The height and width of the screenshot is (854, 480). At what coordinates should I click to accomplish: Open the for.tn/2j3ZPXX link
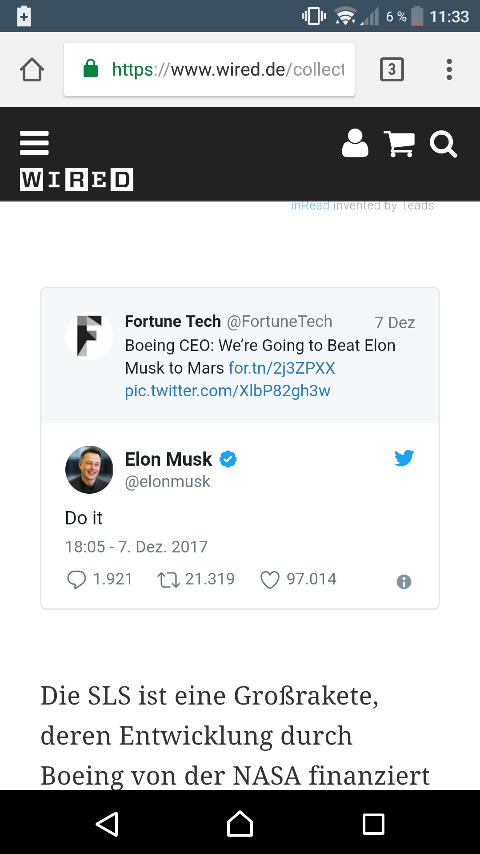click(282, 368)
